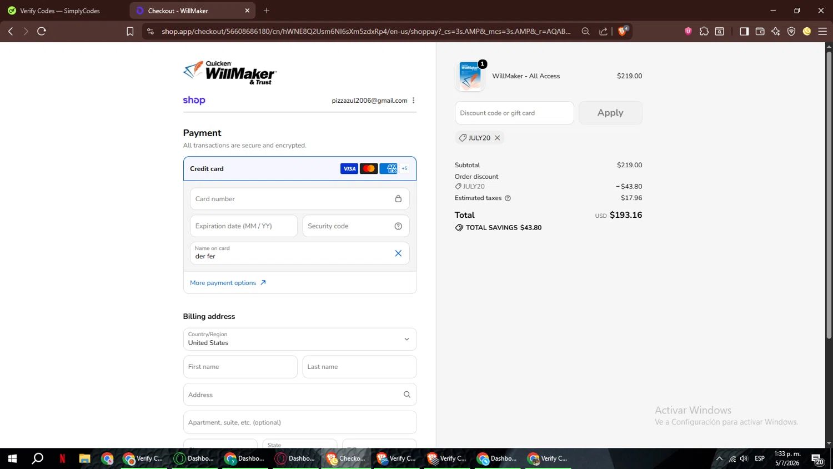Open the browser hamburger main menu
This screenshot has height=469, width=833.
(822, 31)
